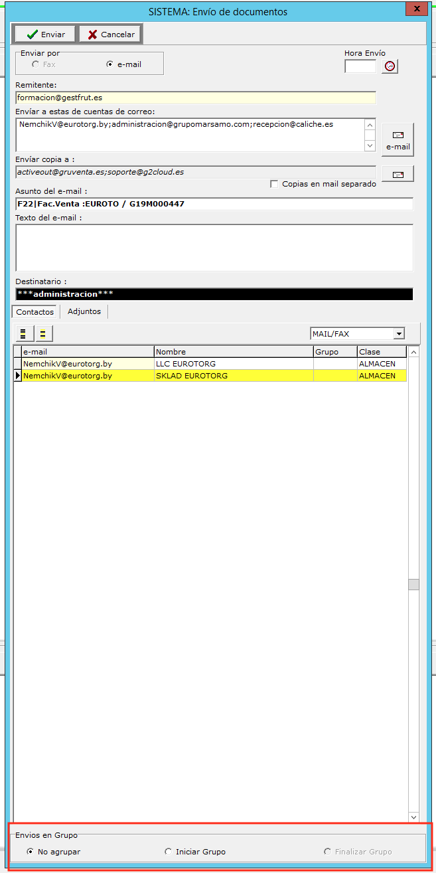Click the yellow-highlighted selection icon above contacts
Image resolution: width=436 pixels, height=873 pixels.
pyautogui.click(x=43, y=333)
